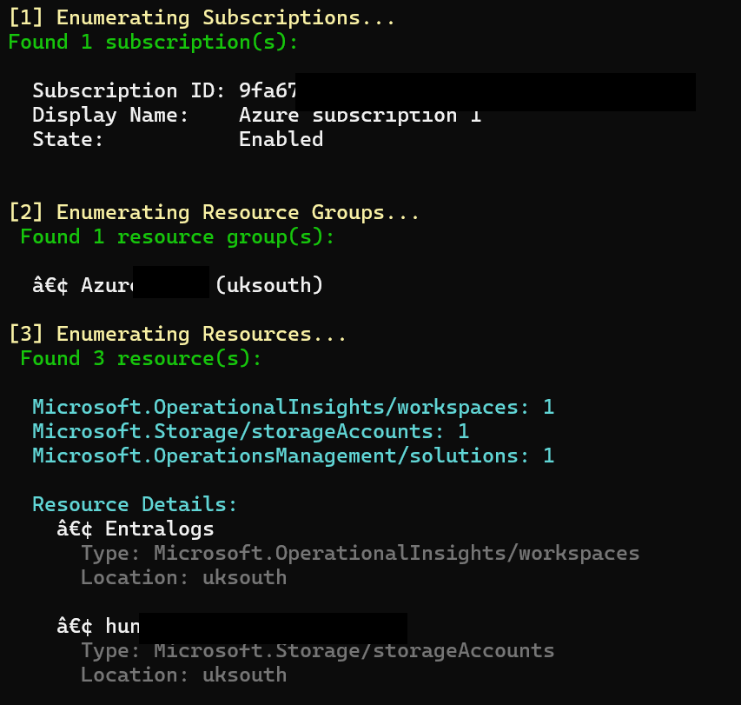Click the "[2] Enumerating Resource Groups..." header

214,212
